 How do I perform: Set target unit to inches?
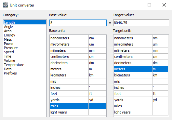141,87
